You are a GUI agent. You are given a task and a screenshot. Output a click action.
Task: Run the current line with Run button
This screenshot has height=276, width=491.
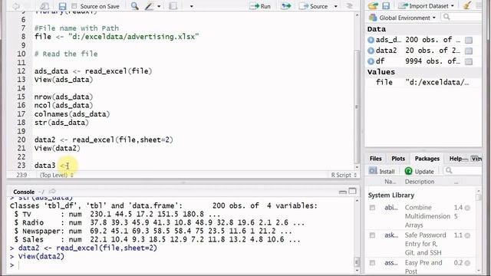coord(260,6)
